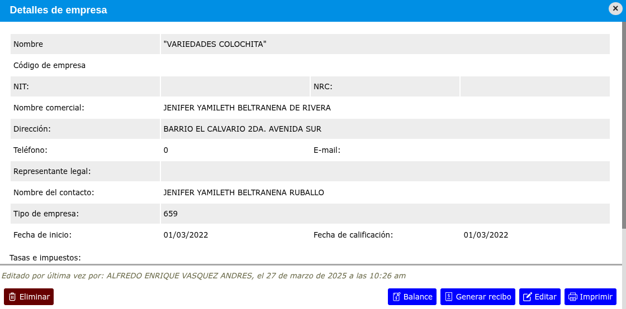Click the Editar button label
The image size is (626, 309).
pos(546,297)
